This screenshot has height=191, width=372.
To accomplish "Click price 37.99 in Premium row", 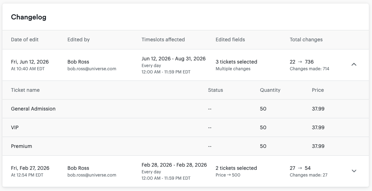I will click(x=318, y=146).
